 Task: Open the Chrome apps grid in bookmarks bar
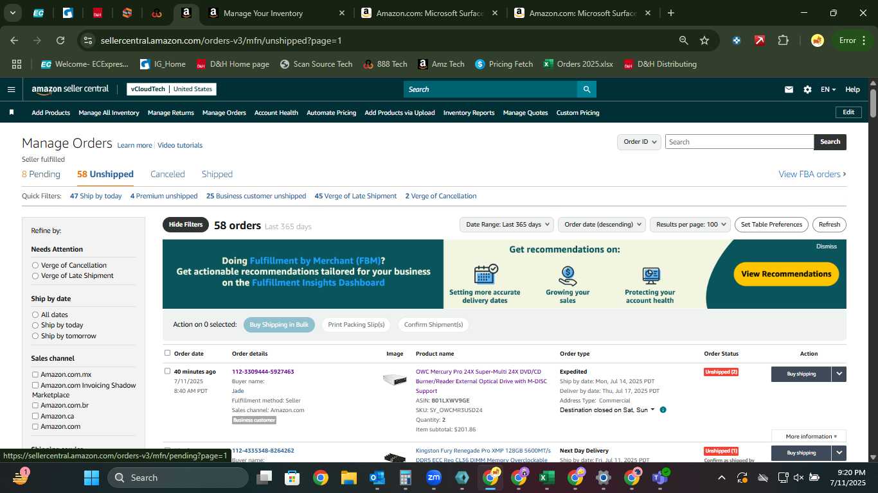[x=17, y=64]
